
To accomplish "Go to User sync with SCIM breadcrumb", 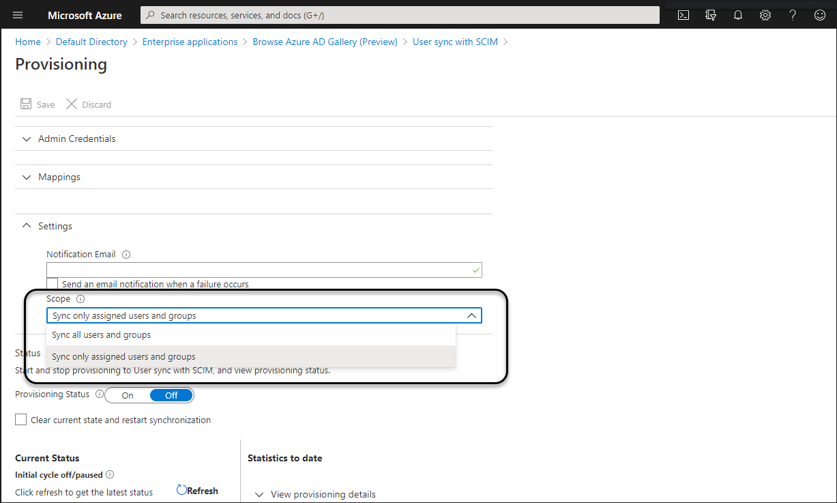I will pyautogui.click(x=455, y=42).
